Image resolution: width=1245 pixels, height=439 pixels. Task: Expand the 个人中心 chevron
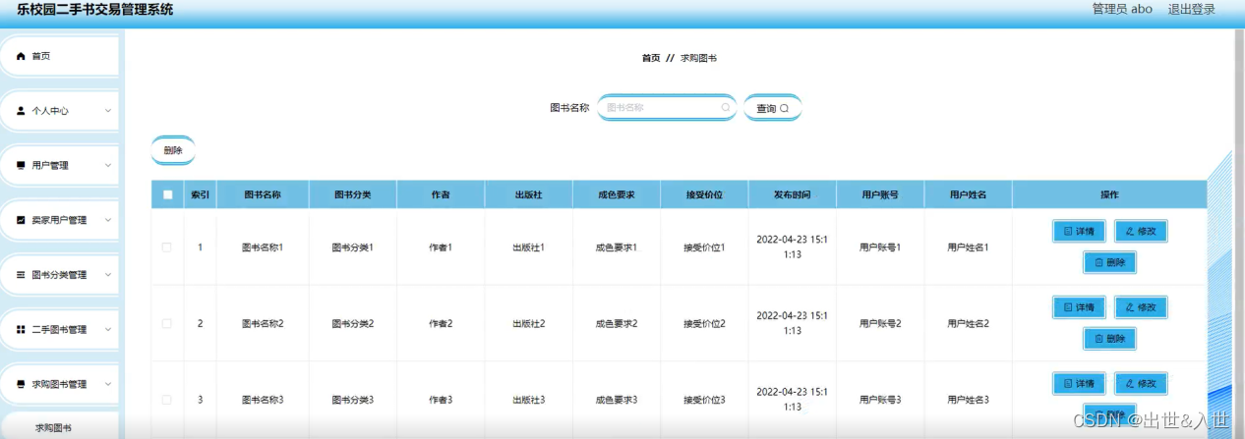click(x=108, y=111)
